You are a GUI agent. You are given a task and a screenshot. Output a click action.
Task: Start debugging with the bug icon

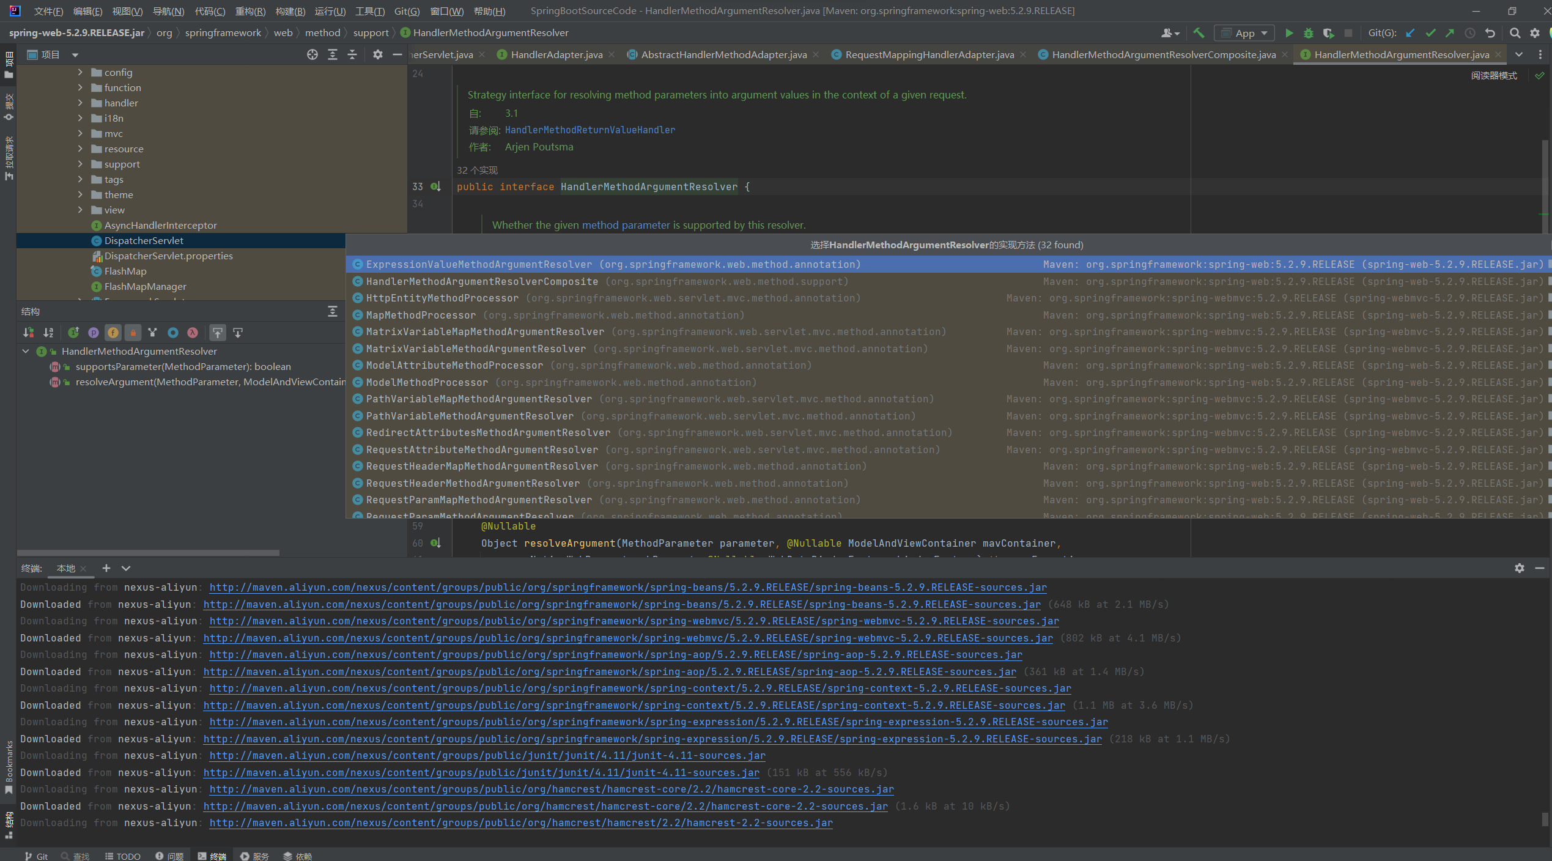pyautogui.click(x=1308, y=33)
